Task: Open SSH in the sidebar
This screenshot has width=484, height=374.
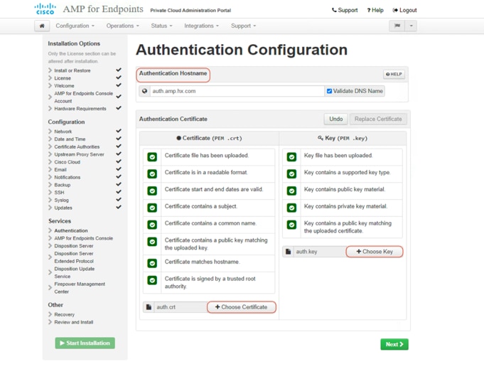Action: (x=59, y=193)
